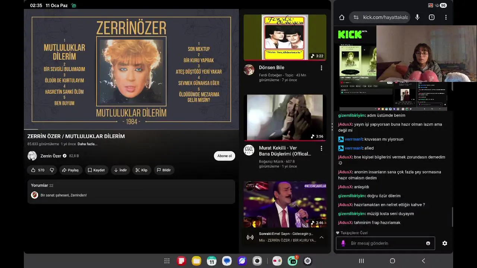
Task: Open site settings icon in address bar
Action: (x=356, y=17)
